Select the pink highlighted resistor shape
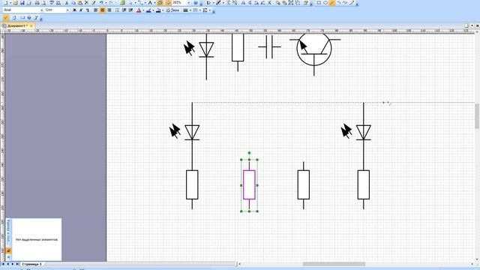 coord(249,185)
